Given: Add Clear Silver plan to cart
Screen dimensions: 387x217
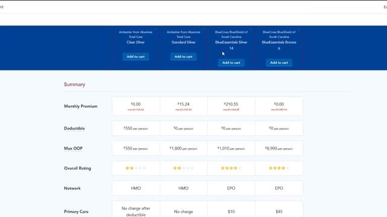Looking at the screenshot, I should pos(135,56).
